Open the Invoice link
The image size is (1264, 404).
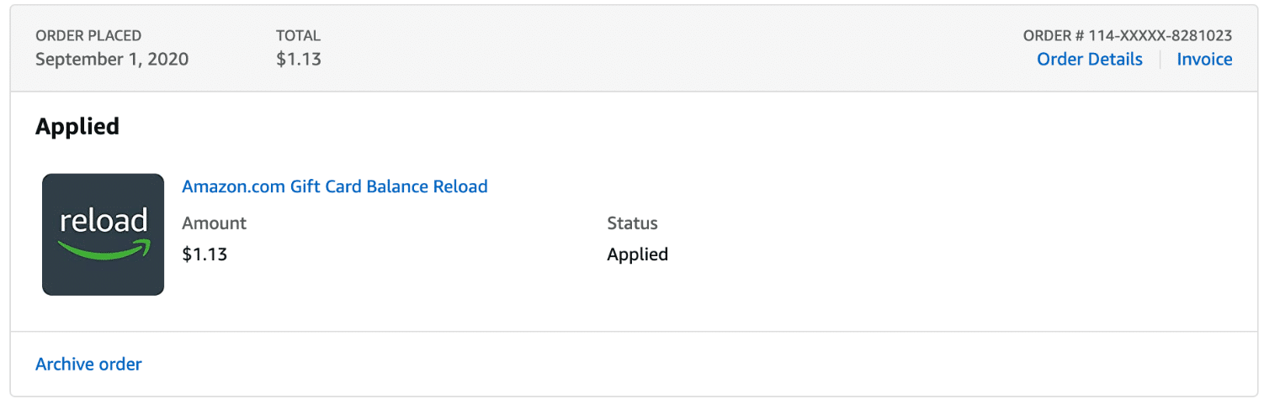coord(1204,60)
